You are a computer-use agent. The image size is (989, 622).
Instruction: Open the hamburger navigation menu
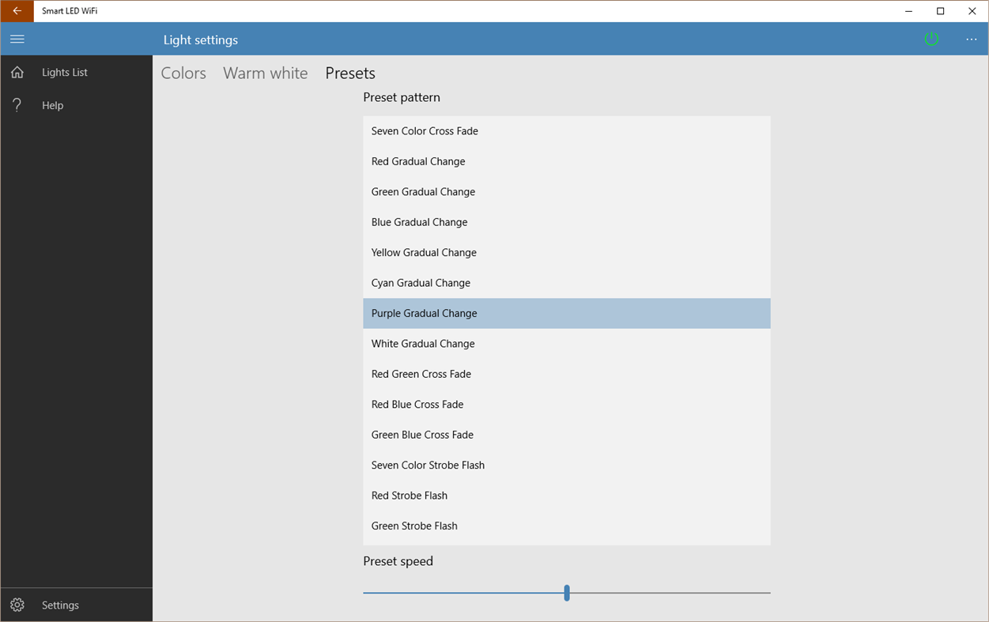[x=17, y=39]
